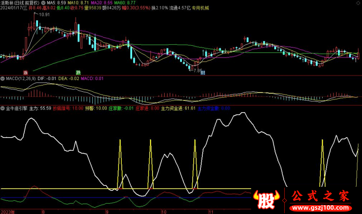The image size is (362, 214).
Task: Click the 2023年 date axis label
Action: pyautogui.click(x=8, y=211)
